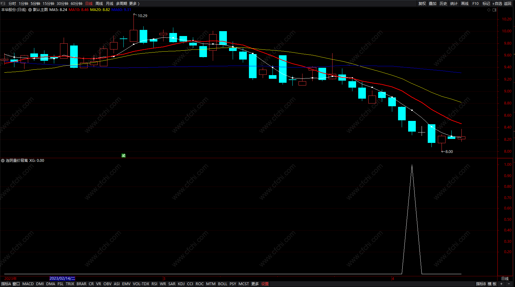Open the 历史 history button

pos(443,3)
